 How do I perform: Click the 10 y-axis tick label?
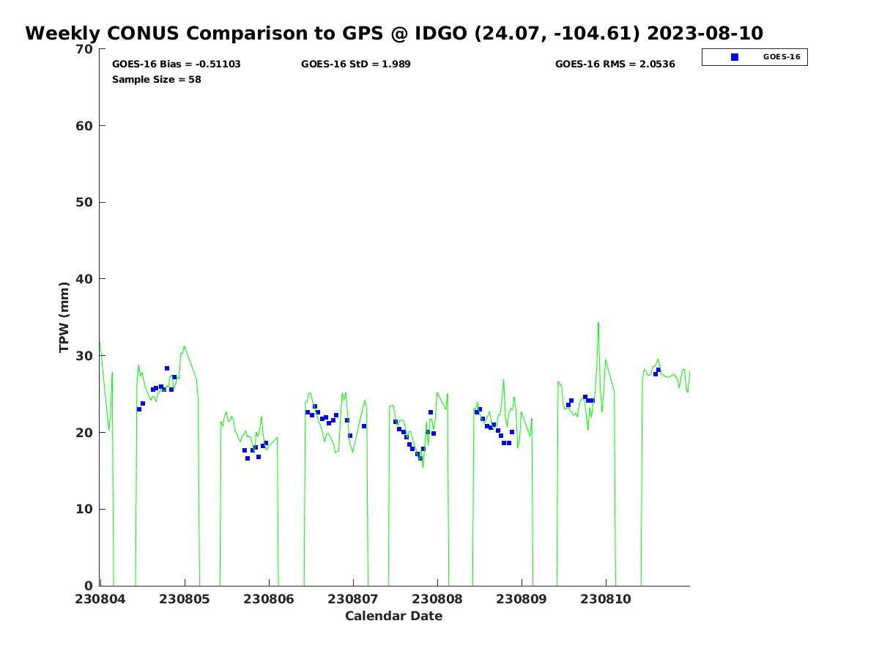tap(85, 510)
